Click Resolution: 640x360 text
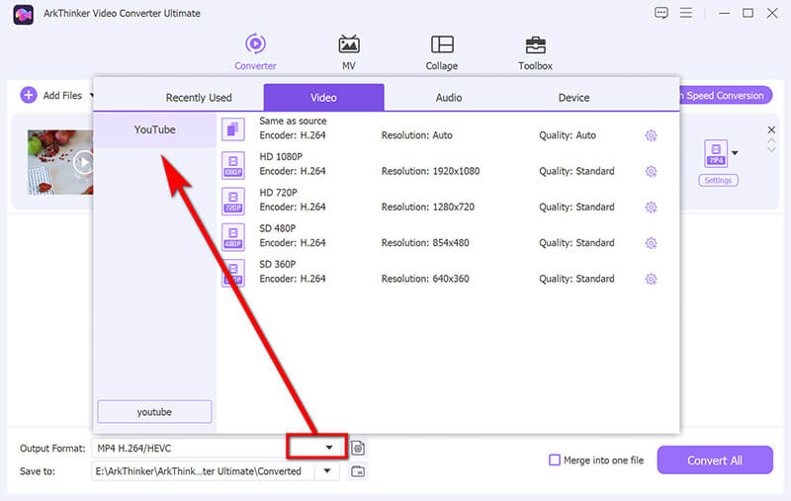Viewport: 791px width, 501px height. coord(425,279)
